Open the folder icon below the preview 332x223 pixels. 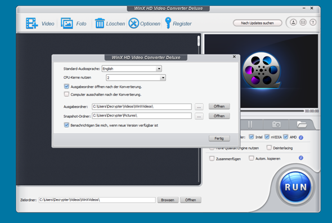(x=302, y=124)
